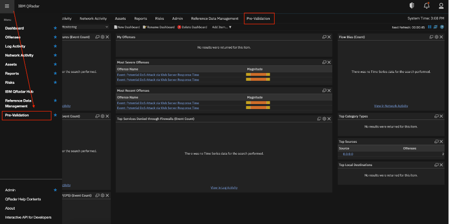The width and height of the screenshot is (449, 224).
Task: Open Flow Bias (Count) panel settings
Action: (437, 37)
